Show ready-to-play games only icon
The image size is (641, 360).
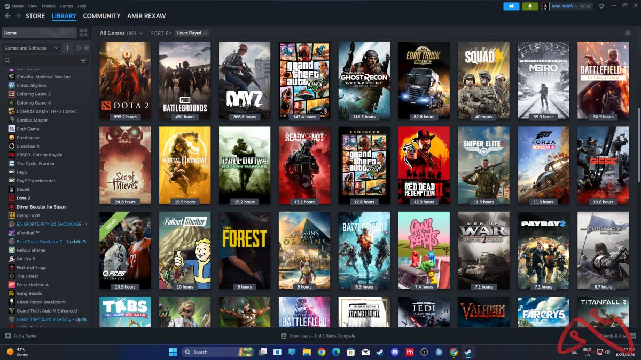pyautogui.click(x=87, y=48)
